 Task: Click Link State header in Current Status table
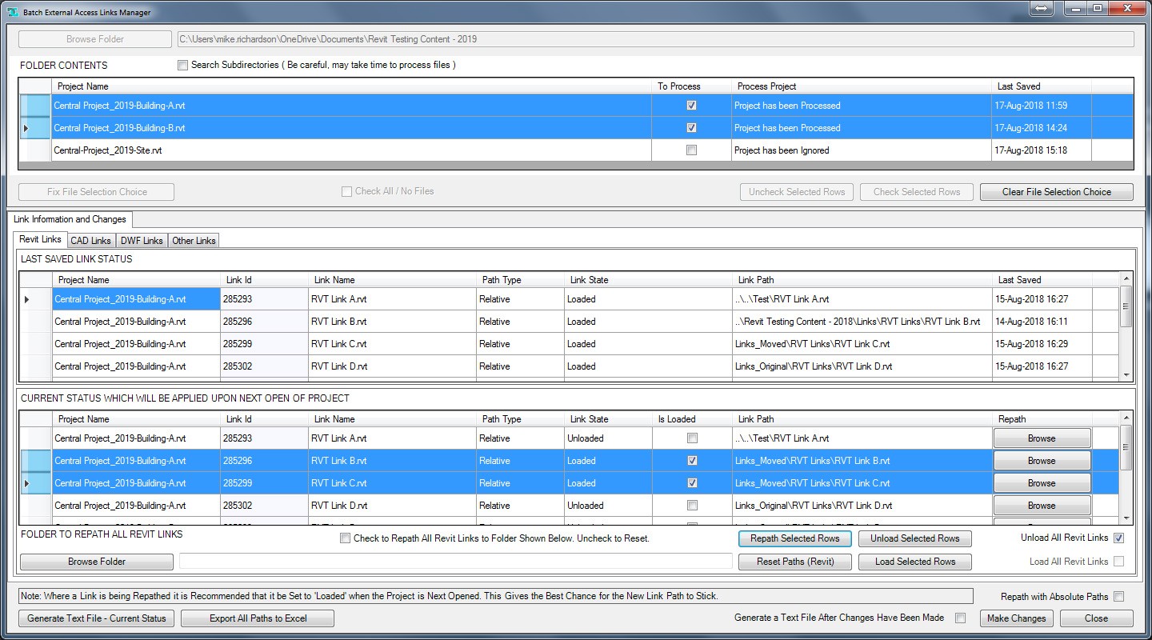click(608, 419)
